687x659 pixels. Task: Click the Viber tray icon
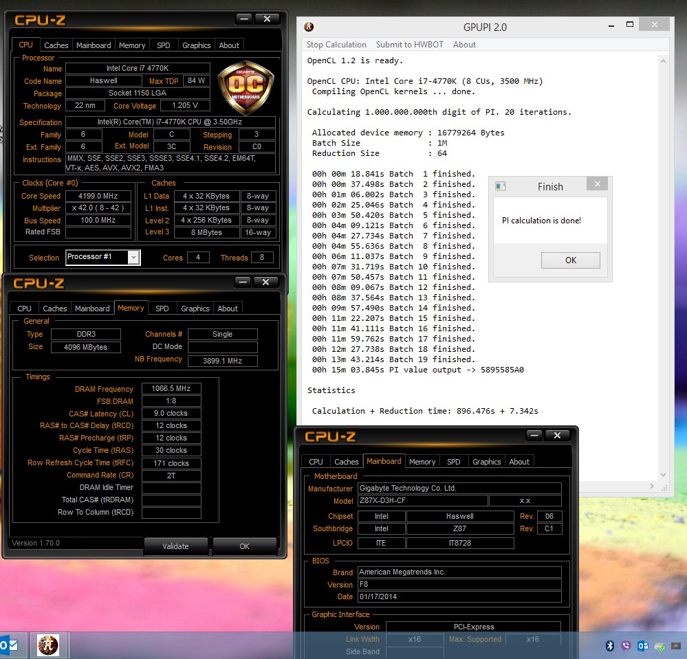pos(626,645)
